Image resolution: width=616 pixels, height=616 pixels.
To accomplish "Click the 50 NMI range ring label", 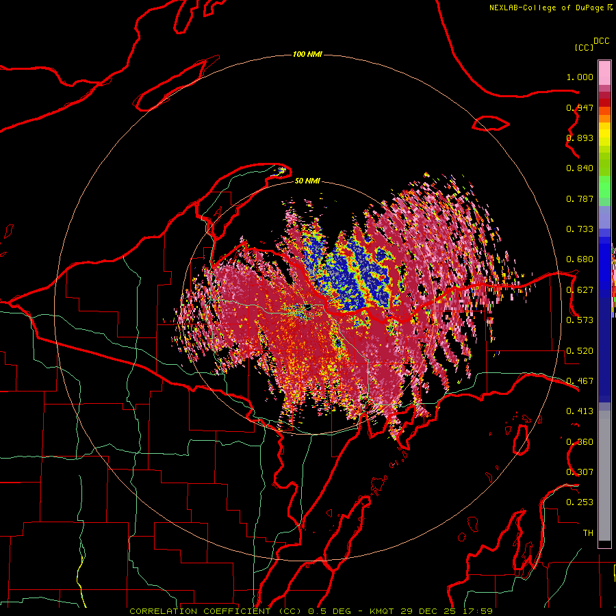I will point(307,181).
